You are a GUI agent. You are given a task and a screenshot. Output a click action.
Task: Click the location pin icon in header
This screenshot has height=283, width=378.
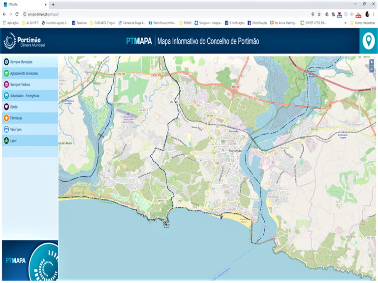(x=367, y=42)
